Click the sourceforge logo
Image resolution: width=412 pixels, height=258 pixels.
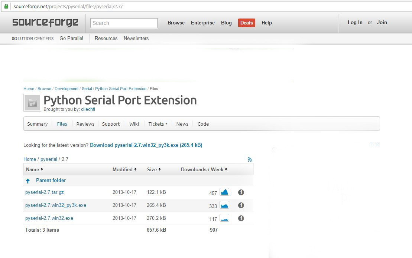[x=45, y=23]
